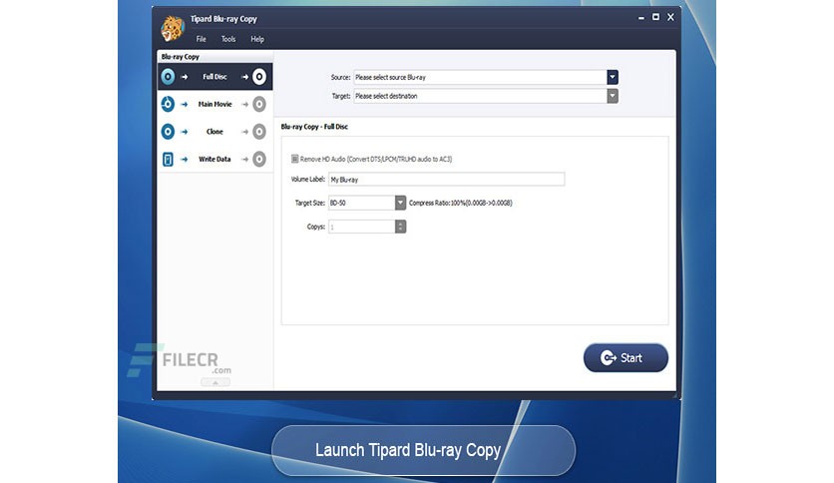Click the Target destination field
834x483 pixels.
pyautogui.click(x=480, y=96)
